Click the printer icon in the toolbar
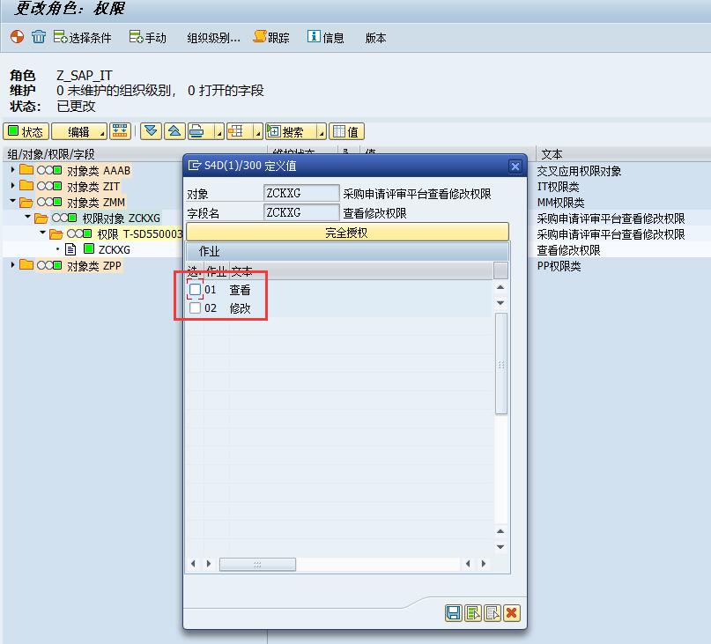Image resolution: width=711 pixels, height=644 pixels. point(197,131)
